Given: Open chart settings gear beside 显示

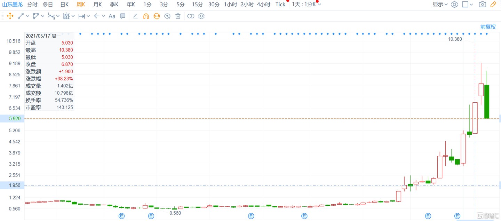Looking at the screenshot, I should (454, 5).
